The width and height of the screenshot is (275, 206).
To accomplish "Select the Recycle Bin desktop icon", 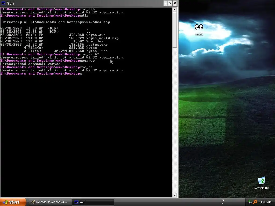I will click(262, 183).
